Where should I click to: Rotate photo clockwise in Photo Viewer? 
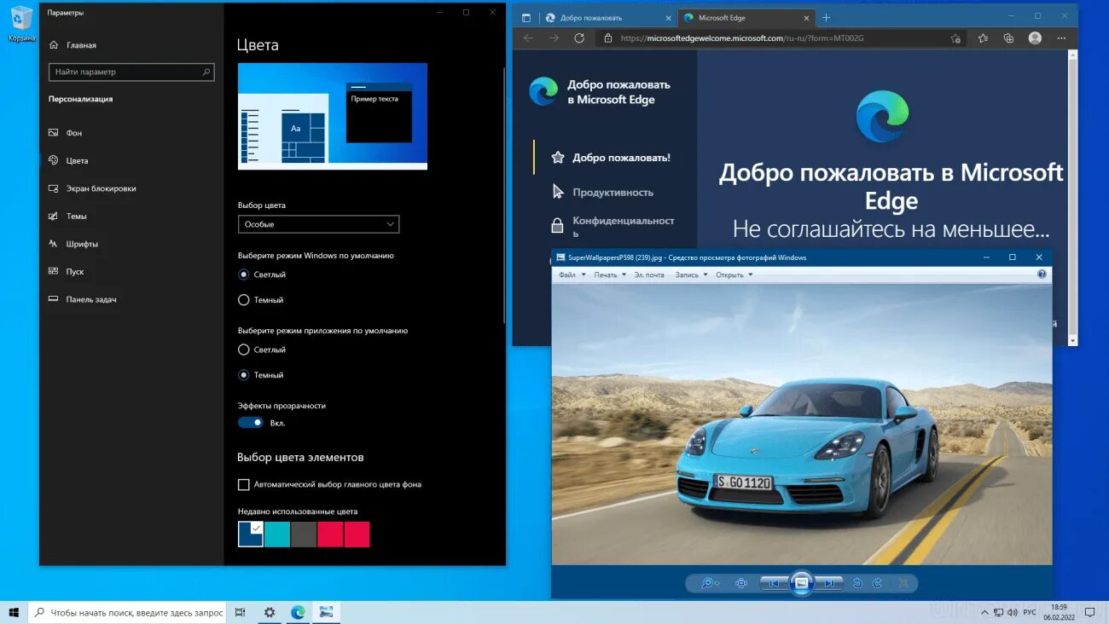click(877, 583)
